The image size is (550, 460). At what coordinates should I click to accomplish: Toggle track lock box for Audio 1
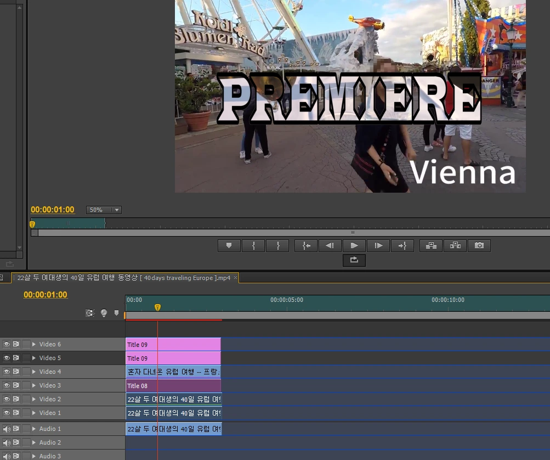coord(26,429)
